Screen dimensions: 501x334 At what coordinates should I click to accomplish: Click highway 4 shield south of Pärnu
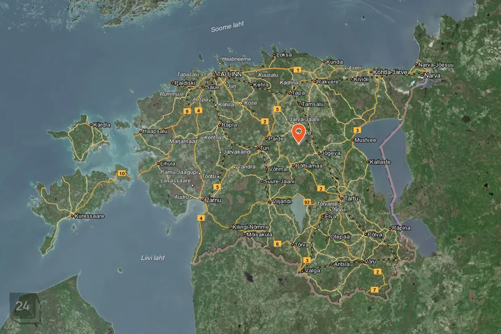pos(201,218)
